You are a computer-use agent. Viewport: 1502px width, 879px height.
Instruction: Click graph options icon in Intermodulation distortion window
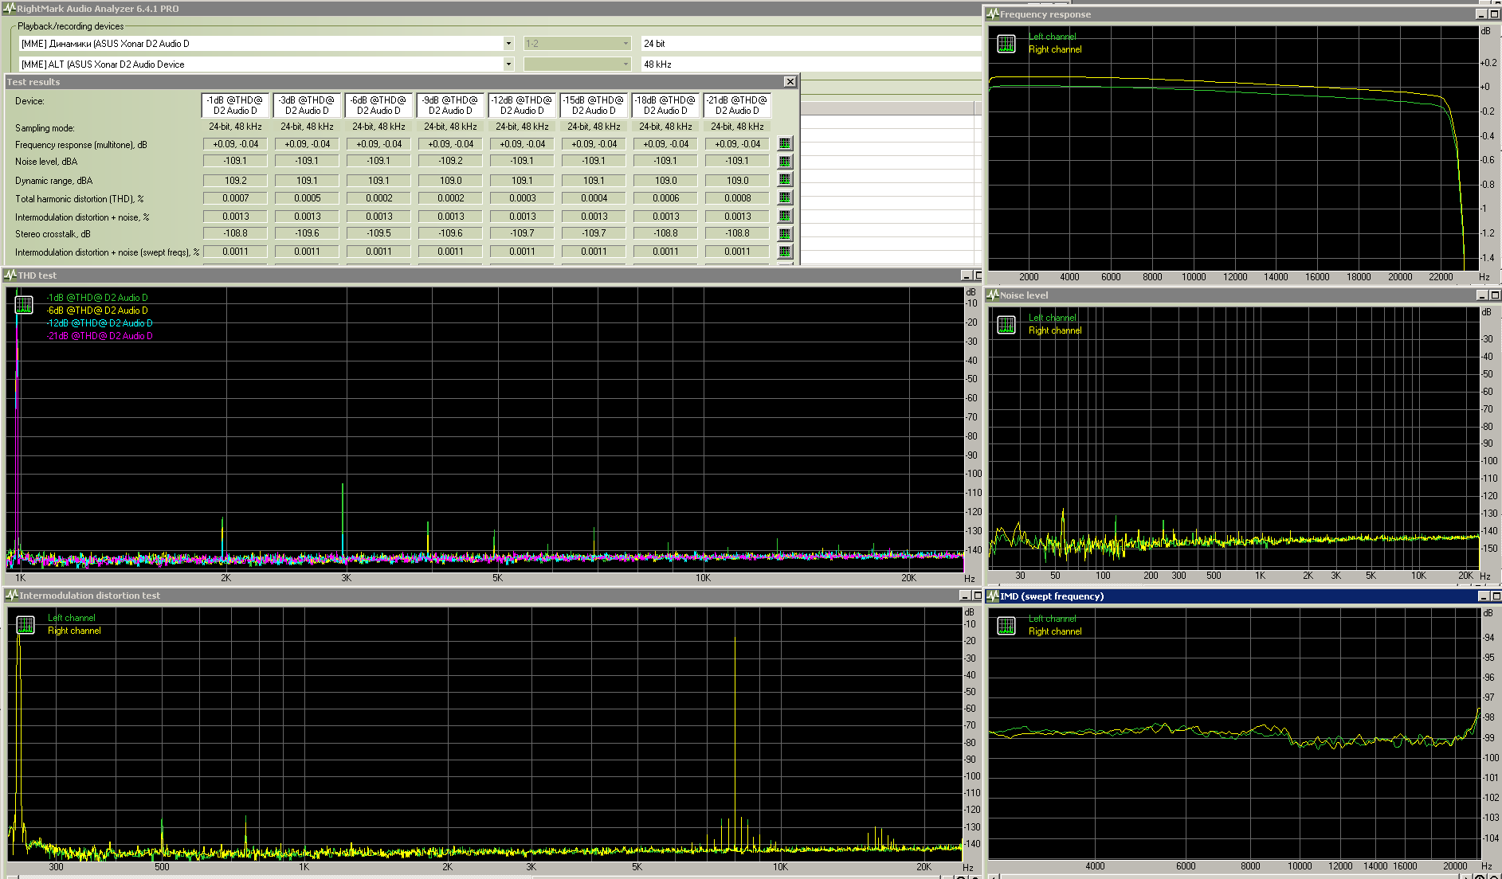[x=25, y=625]
